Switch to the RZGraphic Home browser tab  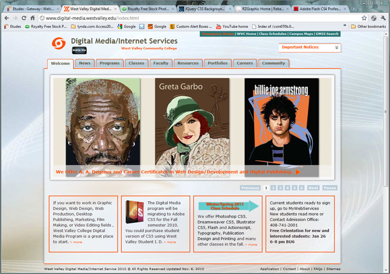[x=261, y=9]
